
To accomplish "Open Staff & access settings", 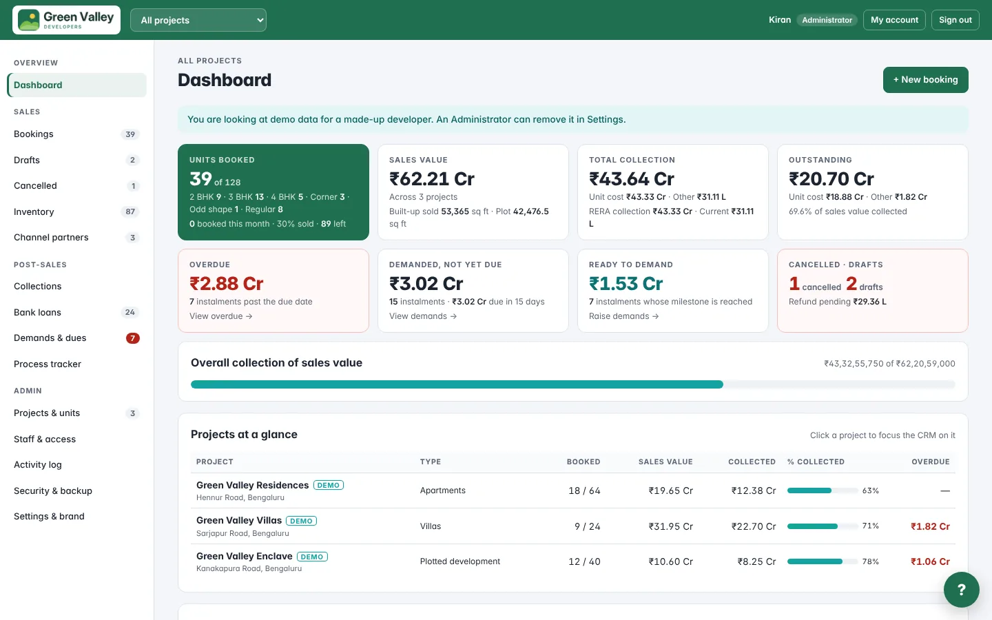I will click(76, 439).
